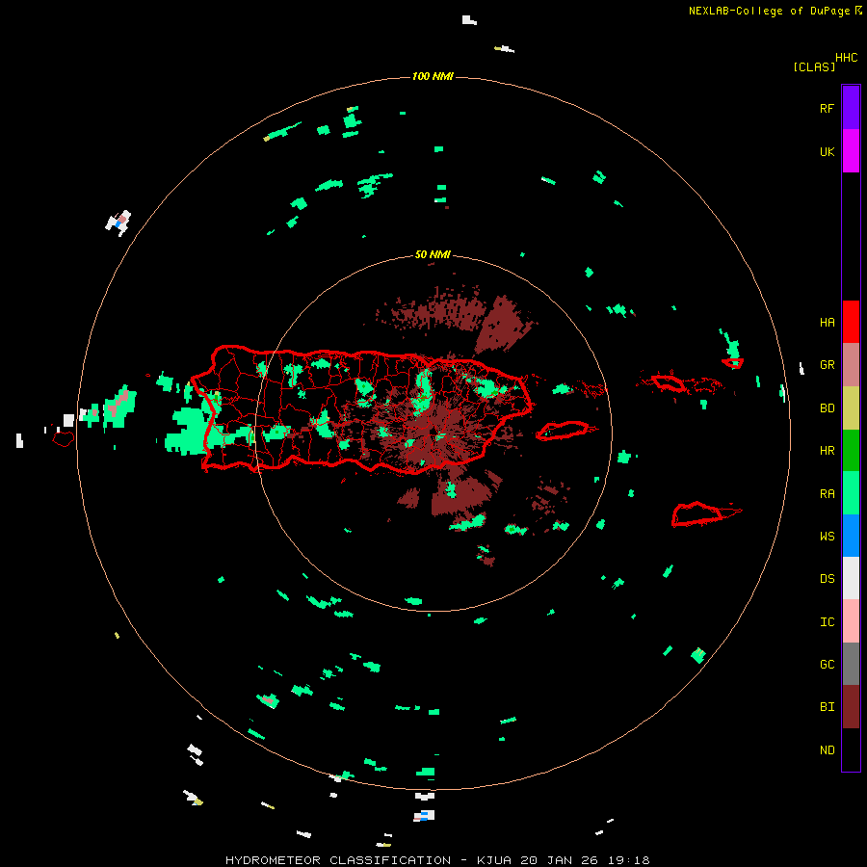Click the HYDROMETEOR CLASSIFICATION title text
The width and height of the screenshot is (867, 867).
(x=338, y=860)
